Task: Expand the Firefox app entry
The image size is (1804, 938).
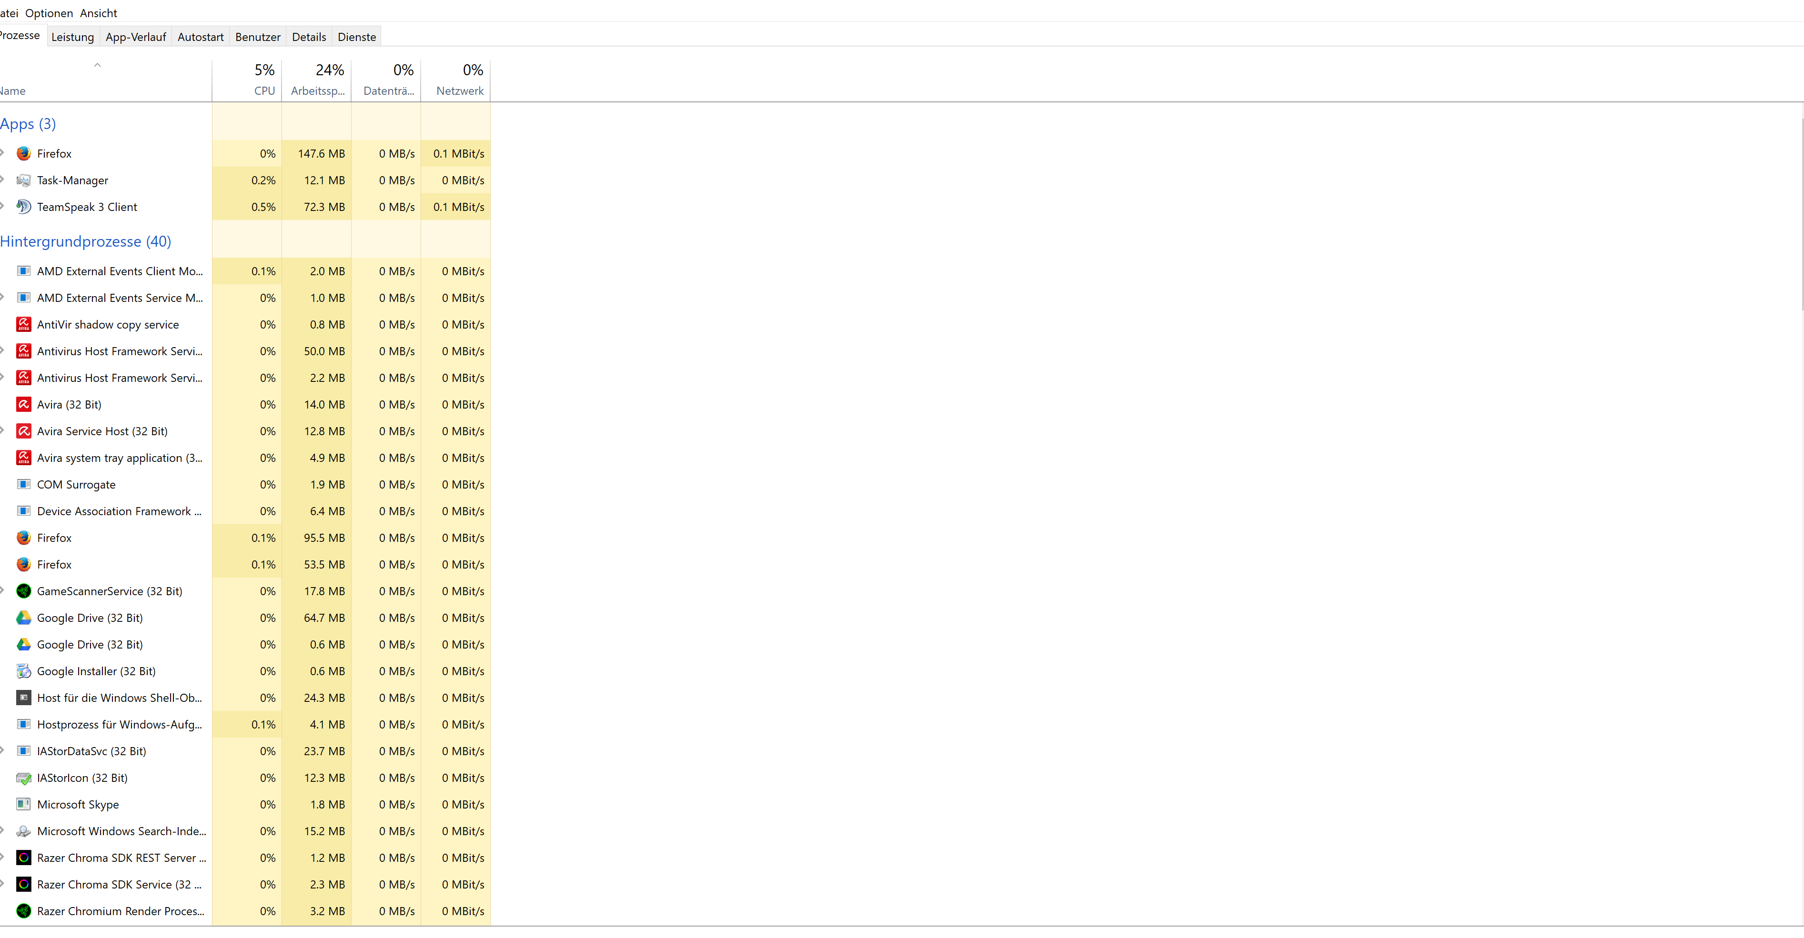Action: pos(2,152)
